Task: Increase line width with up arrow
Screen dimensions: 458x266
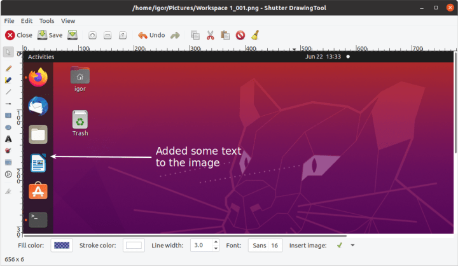Action: click(x=216, y=242)
